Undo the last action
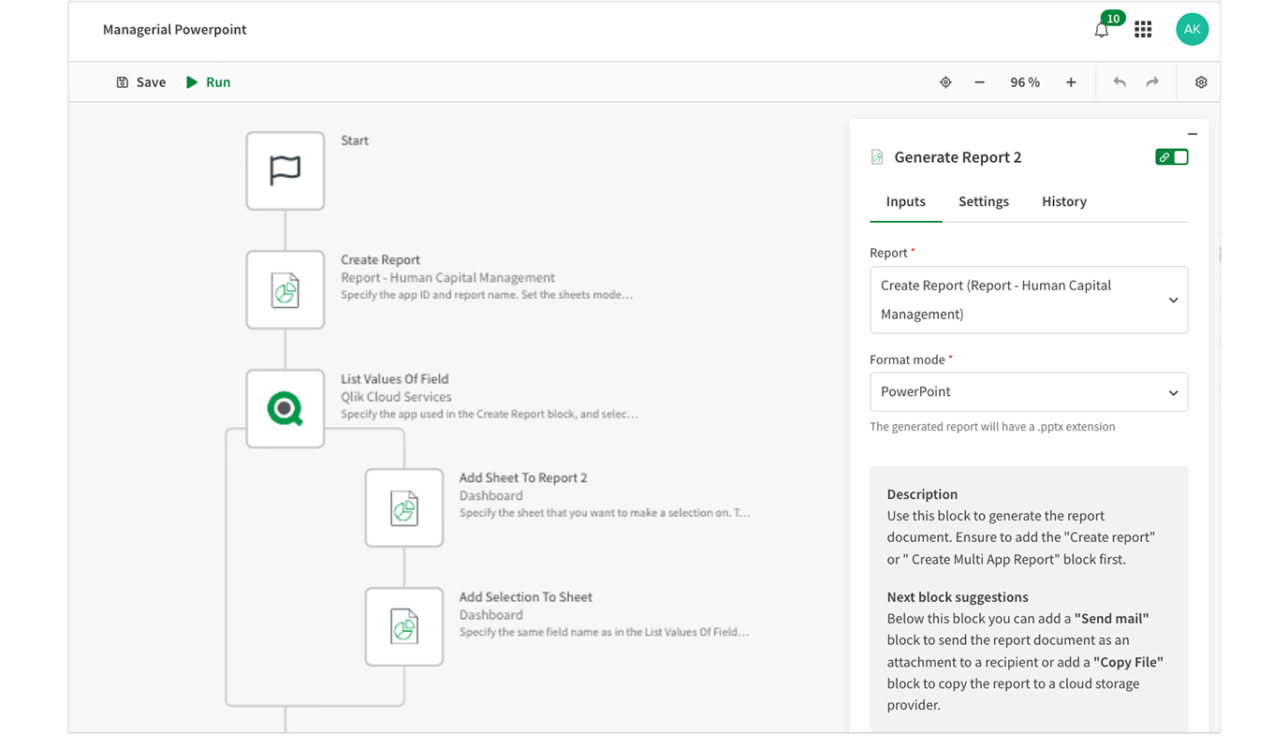 coord(1120,82)
